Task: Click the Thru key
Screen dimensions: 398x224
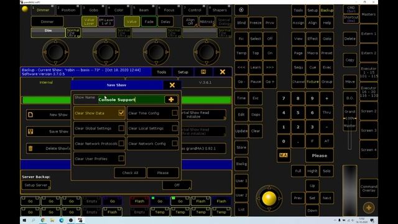Action: (x=326, y=113)
